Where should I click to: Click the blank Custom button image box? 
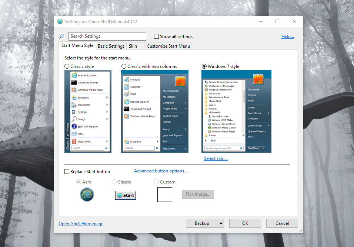point(164,195)
